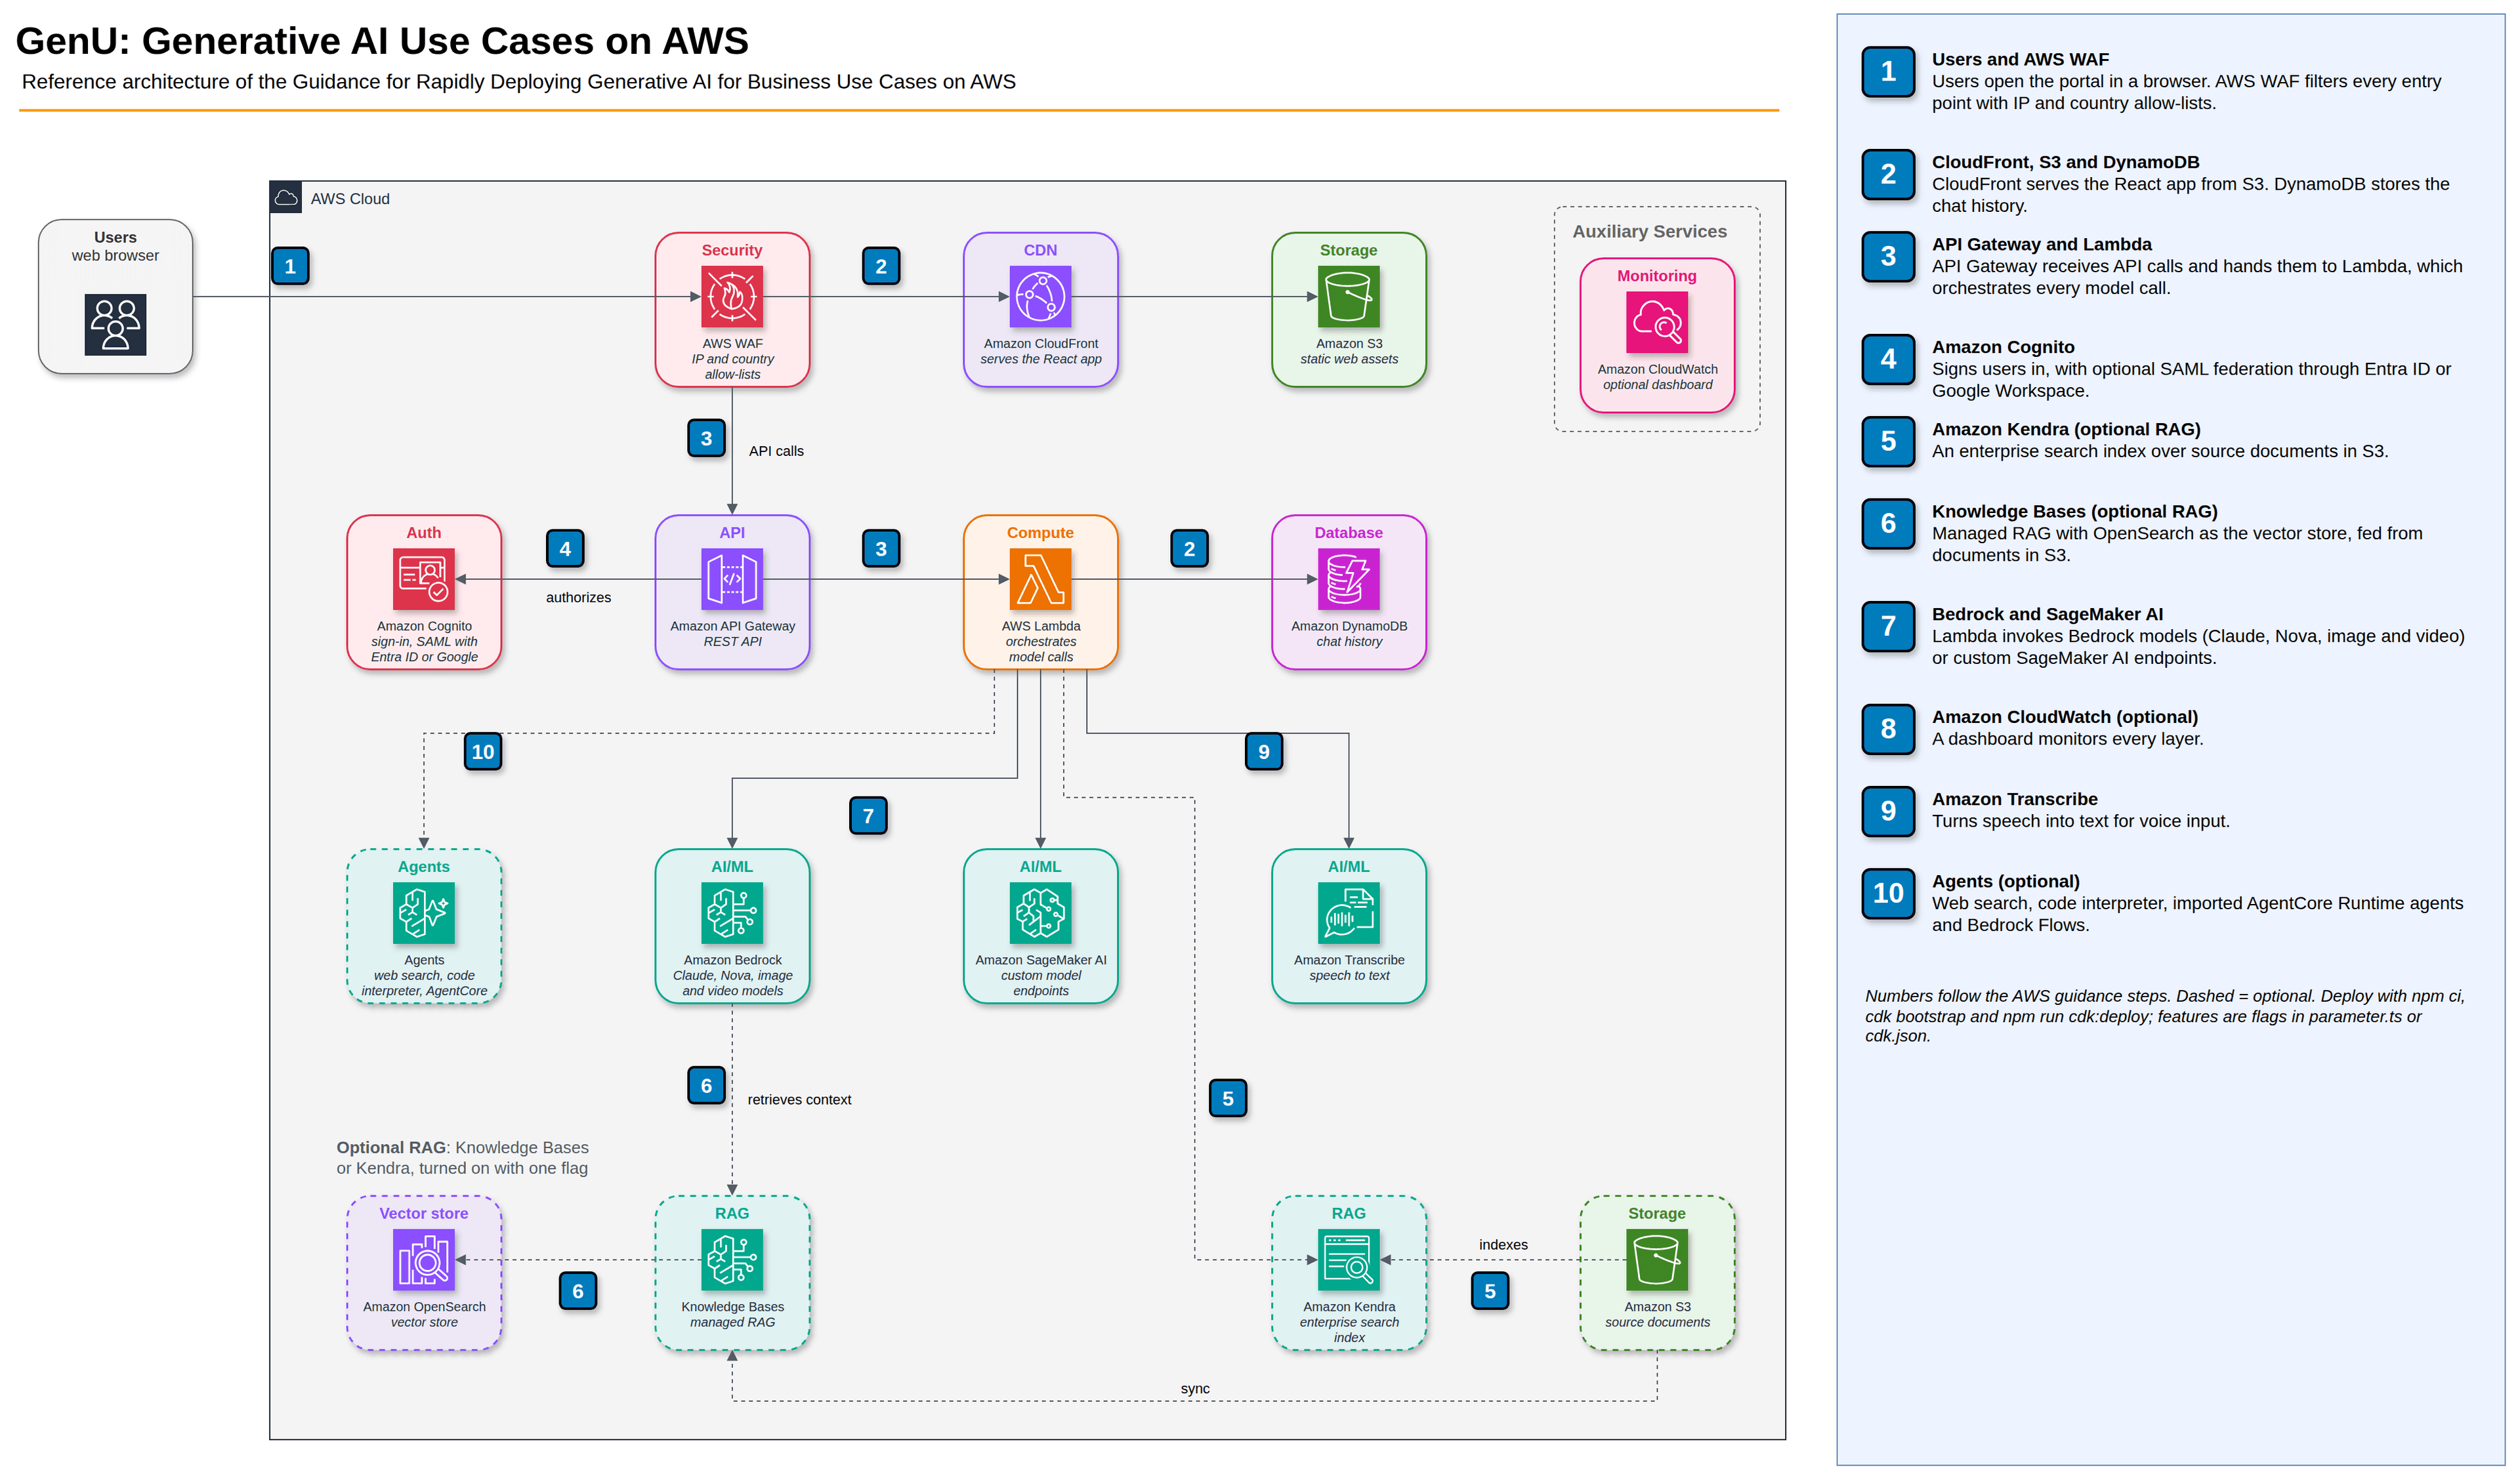Screen dimensions: 2520x1480
Task: Click the Amazon Transcribe icon
Action: (x=1348, y=913)
